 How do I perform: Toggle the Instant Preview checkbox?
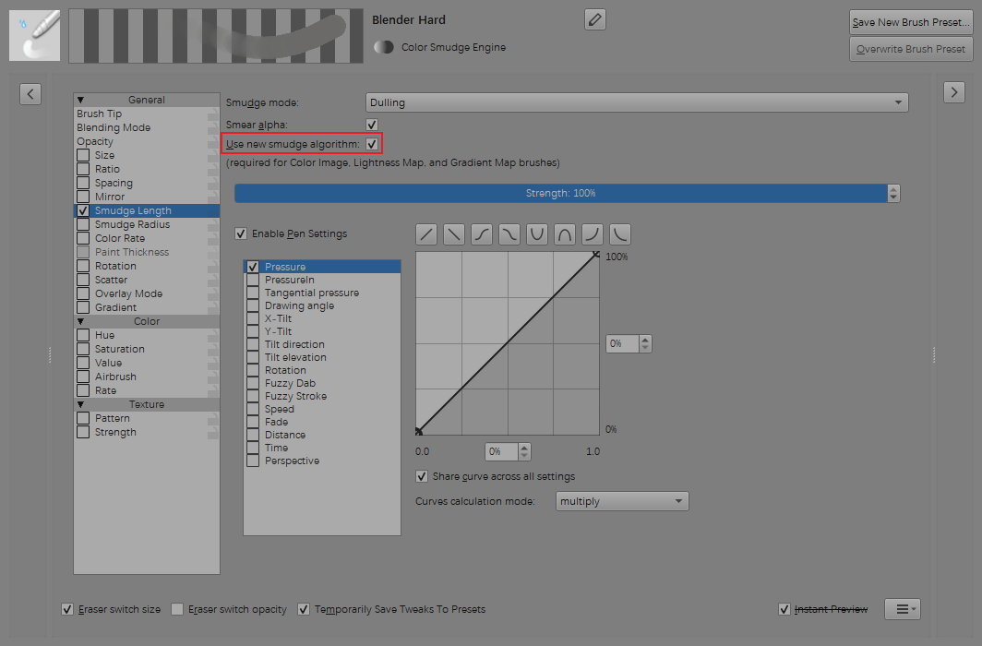(x=784, y=609)
